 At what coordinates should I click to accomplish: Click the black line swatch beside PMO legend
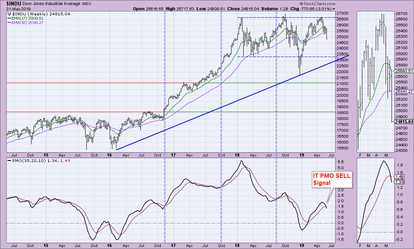click(9, 161)
